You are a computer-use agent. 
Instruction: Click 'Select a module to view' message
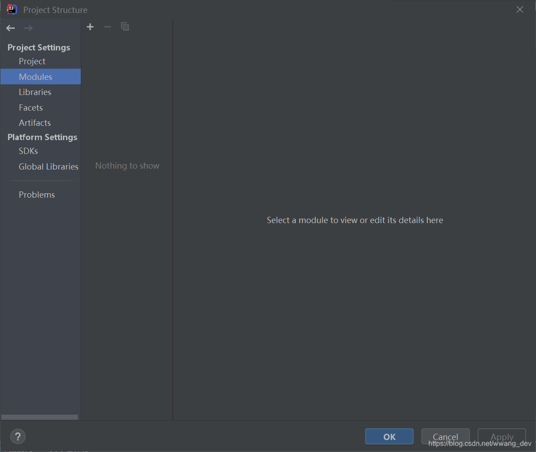click(355, 220)
